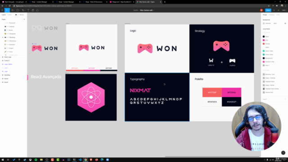Click the Share button
This screenshot has height=162, width=288.
(268, 10)
